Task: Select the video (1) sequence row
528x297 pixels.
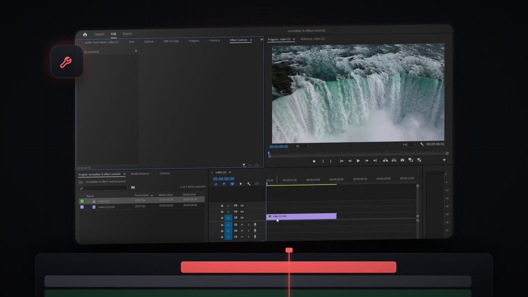Action: coord(142,200)
